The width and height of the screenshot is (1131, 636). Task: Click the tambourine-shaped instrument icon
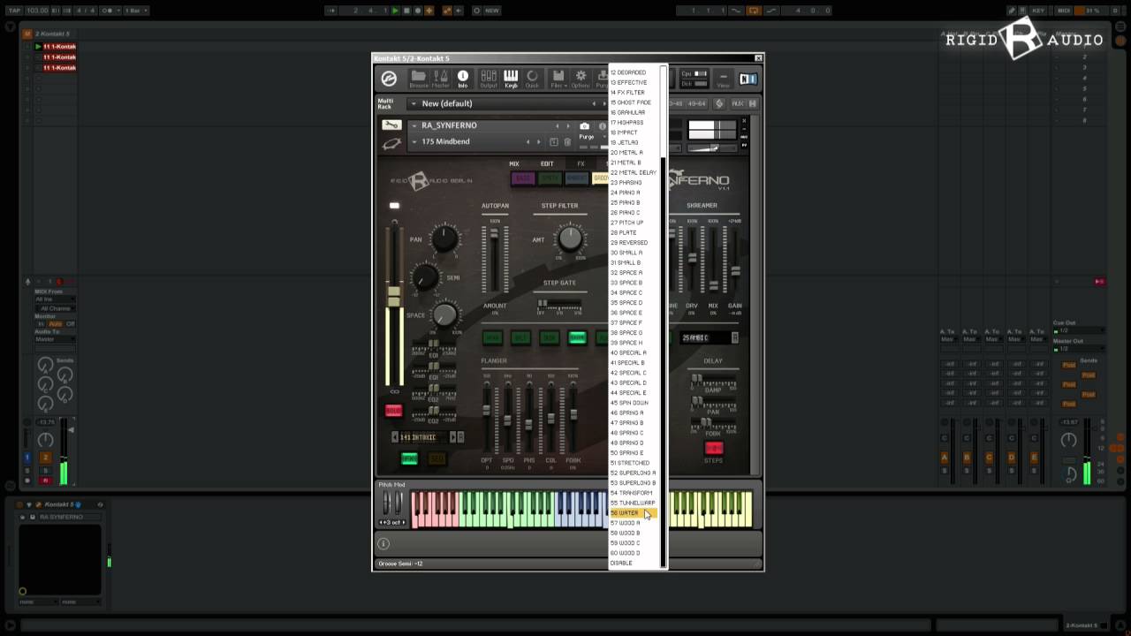(391, 142)
